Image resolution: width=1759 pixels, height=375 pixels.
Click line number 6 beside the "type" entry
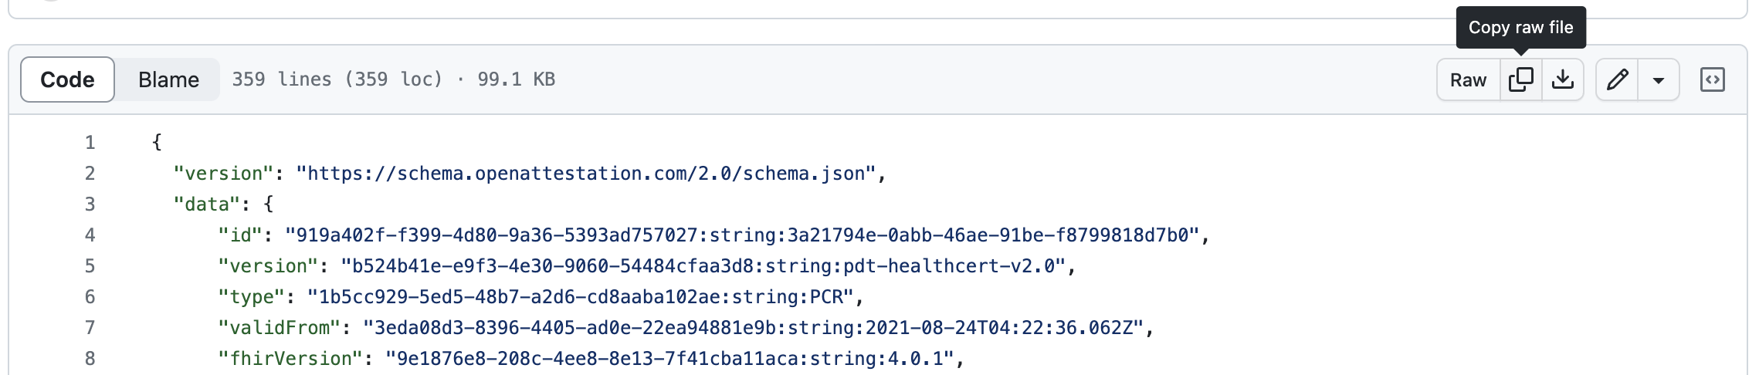point(90,297)
